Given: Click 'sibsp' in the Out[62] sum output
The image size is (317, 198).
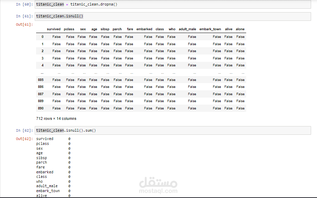Looking at the screenshot, I should (41, 158).
